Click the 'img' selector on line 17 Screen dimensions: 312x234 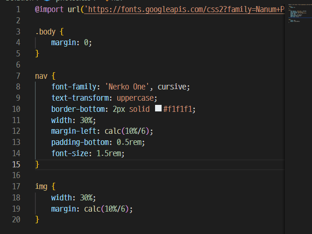pyautogui.click(x=41, y=187)
